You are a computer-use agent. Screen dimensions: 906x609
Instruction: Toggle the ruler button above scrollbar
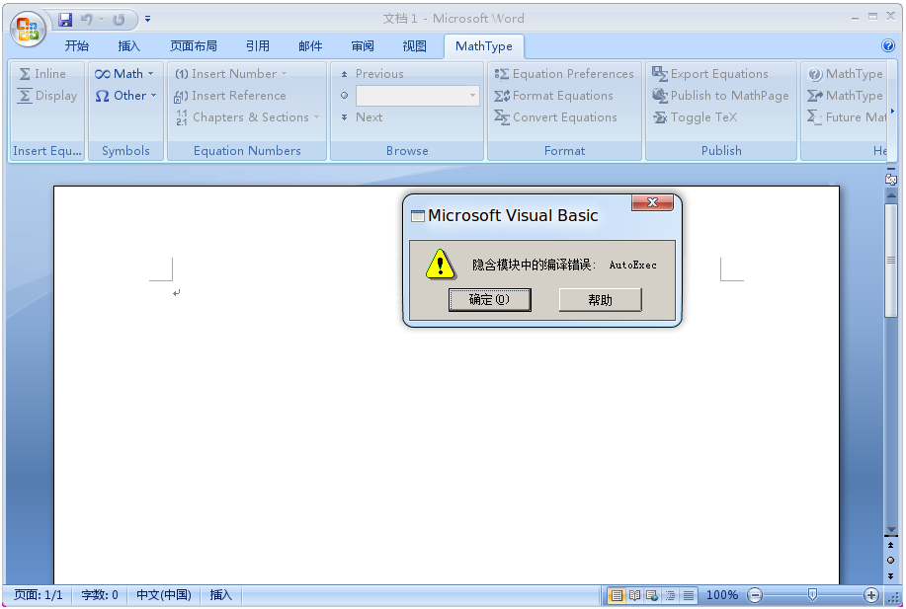pos(890,178)
